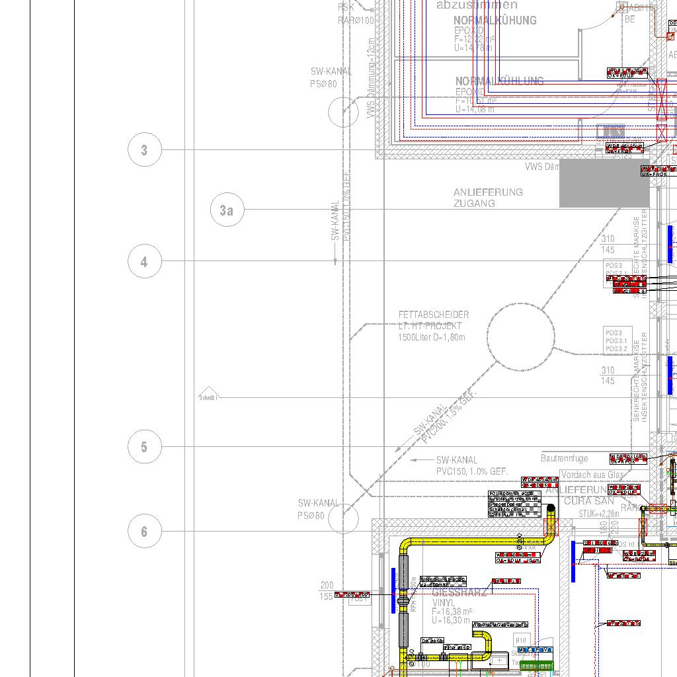Select the 'DK ø160' callout label
The image size is (677, 677).
click(x=432, y=641)
